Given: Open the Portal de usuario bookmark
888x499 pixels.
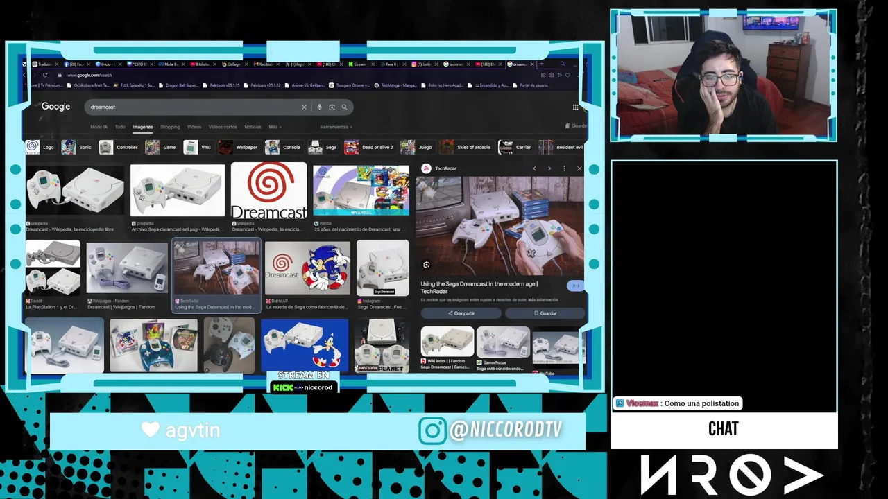Looking at the screenshot, I should pyautogui.click(x=529, y=85).
